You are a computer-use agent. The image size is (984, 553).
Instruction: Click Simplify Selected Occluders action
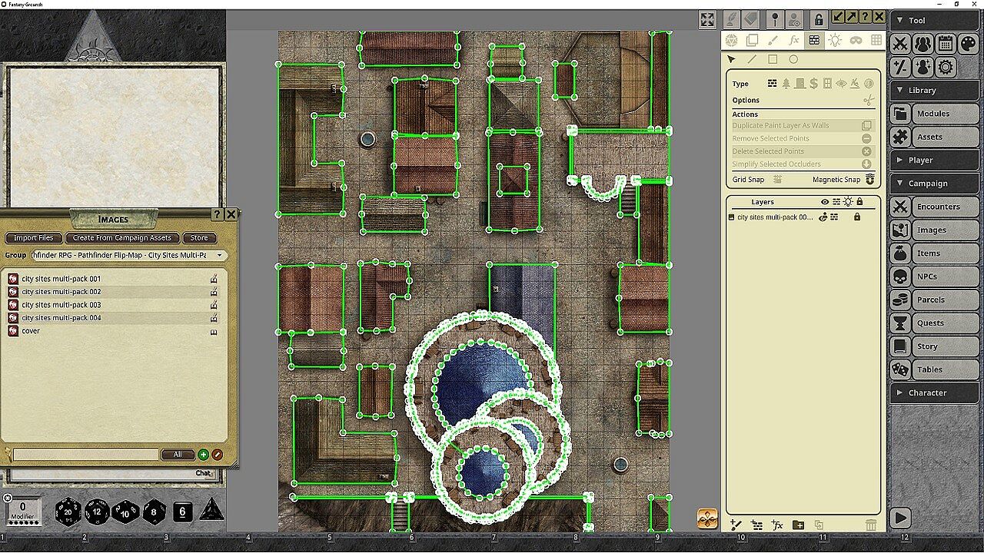803,164
